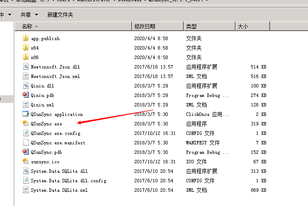Open the 共享 toolbar menu
The height and width of the screenshot is (206, 308).
coord(28,15)
